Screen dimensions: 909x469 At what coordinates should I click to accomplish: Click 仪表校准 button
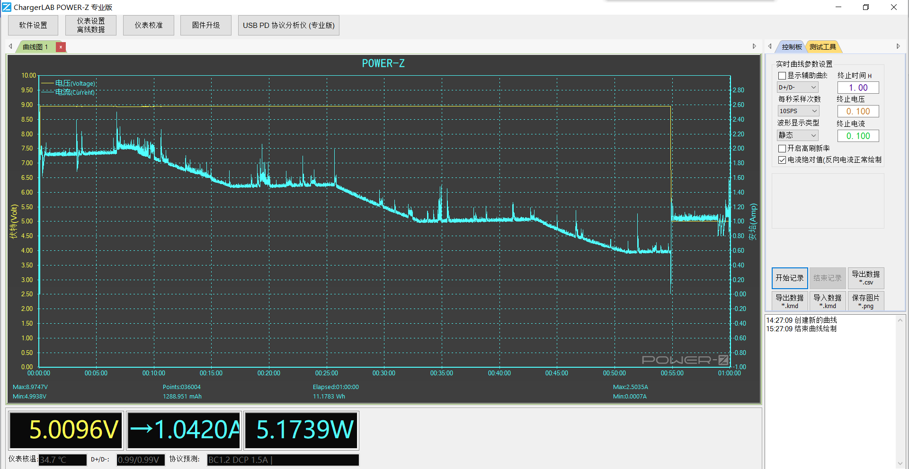coord(149,25)
